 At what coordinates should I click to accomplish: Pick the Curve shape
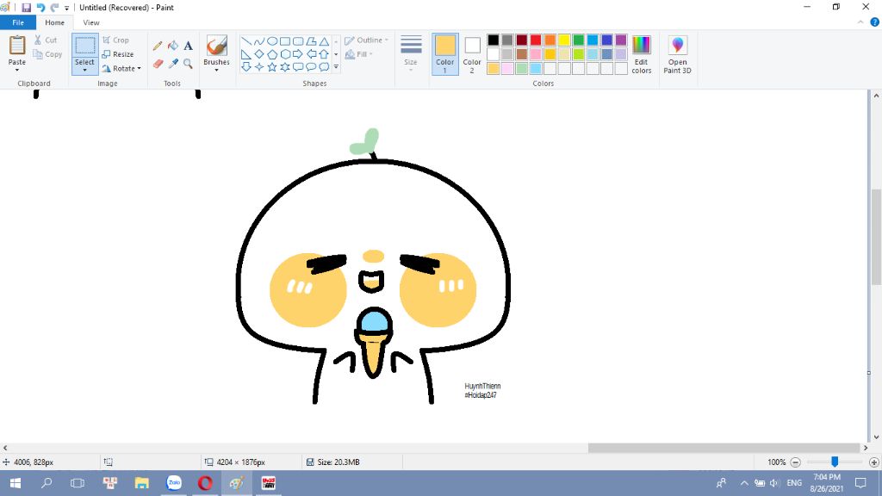pos(258,41)
